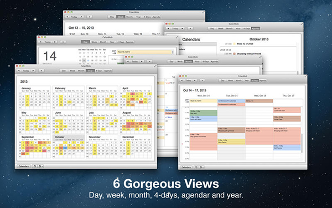Open gear settings dropdown in 4 Days window
332x208 pixels.
tap(202, 168)
